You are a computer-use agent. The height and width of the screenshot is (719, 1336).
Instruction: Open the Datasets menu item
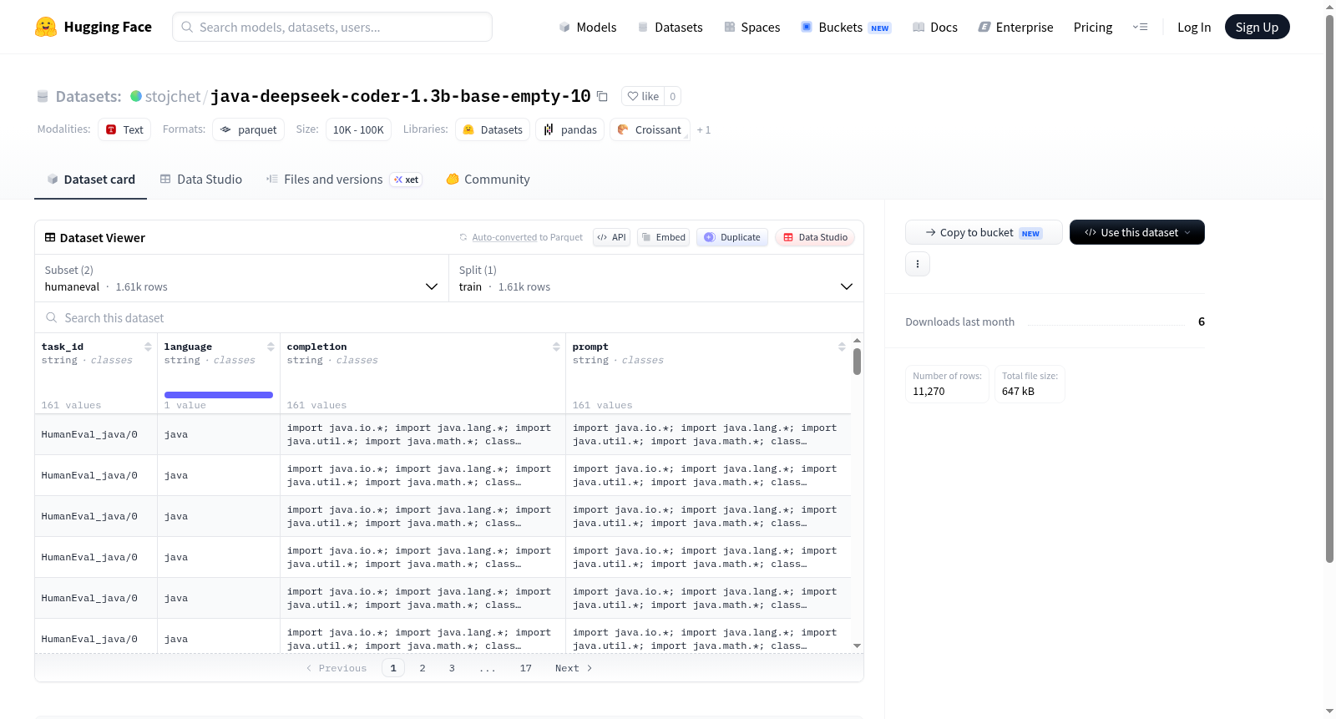[670, 27]
